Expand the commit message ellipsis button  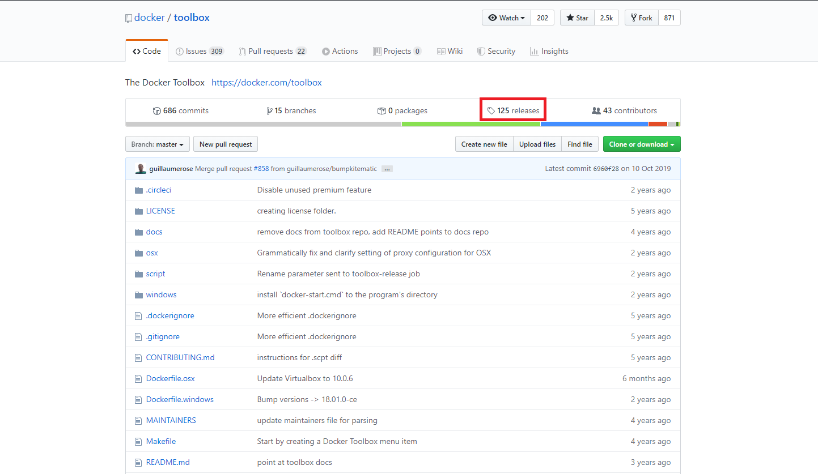click(x=387, y=169)
